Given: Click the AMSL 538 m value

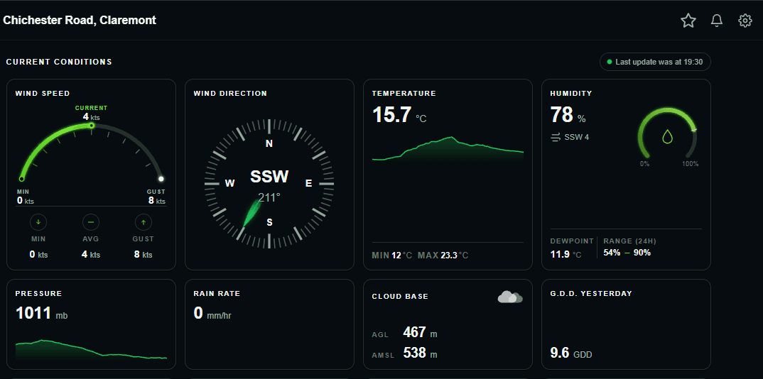Looking at the screenshot, I should pos(404,353).
